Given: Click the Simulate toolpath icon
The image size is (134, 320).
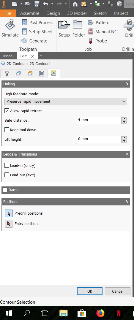Looking at the screenshot, I should (x=10, y=25).
